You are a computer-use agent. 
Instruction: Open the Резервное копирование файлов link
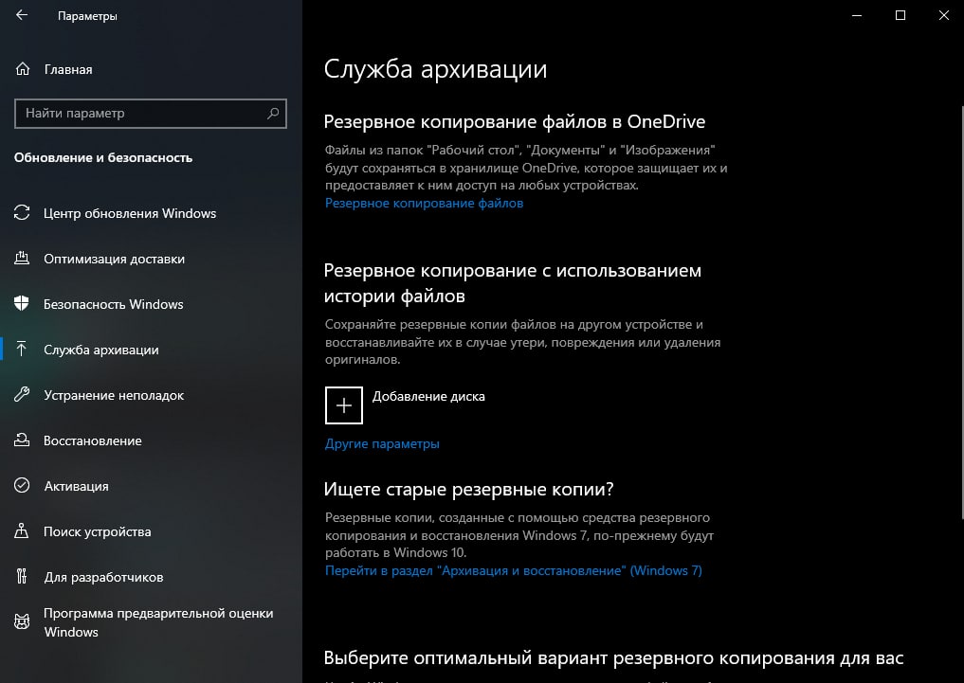tap(425, 204)
